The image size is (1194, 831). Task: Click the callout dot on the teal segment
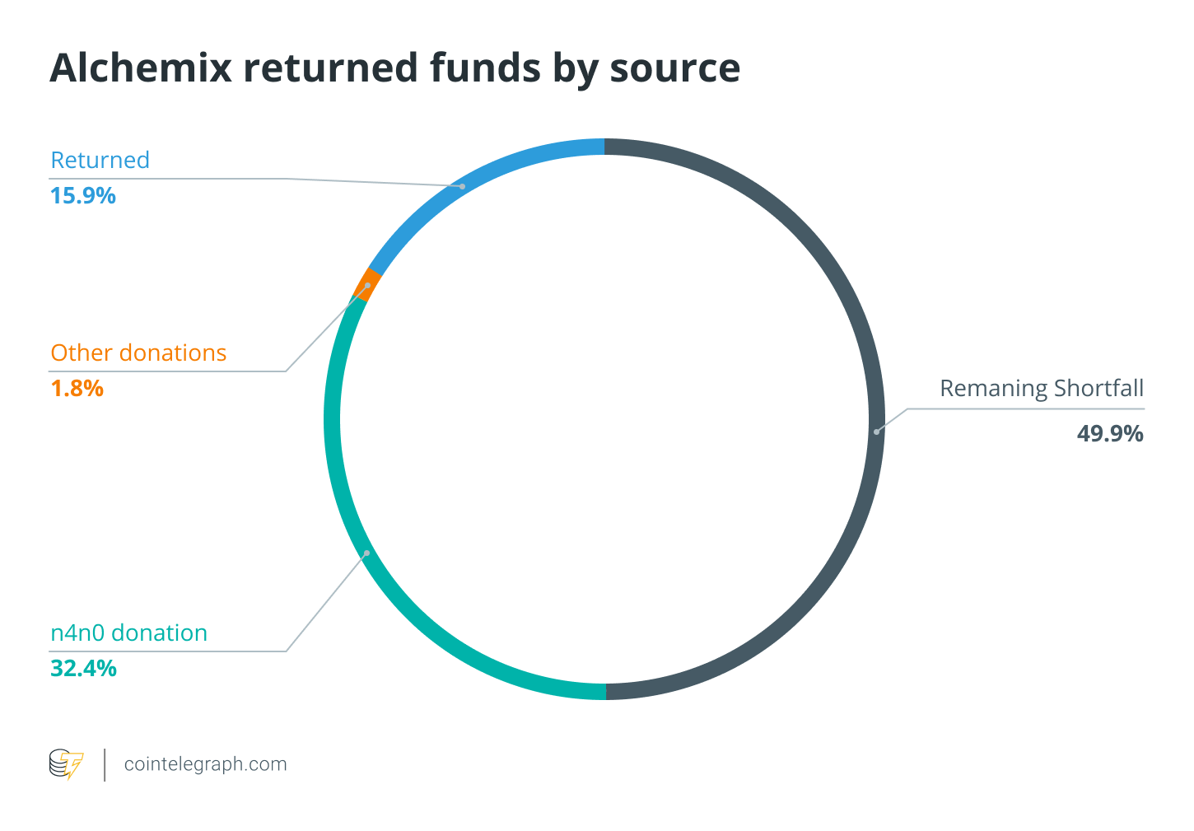[366, 553]
